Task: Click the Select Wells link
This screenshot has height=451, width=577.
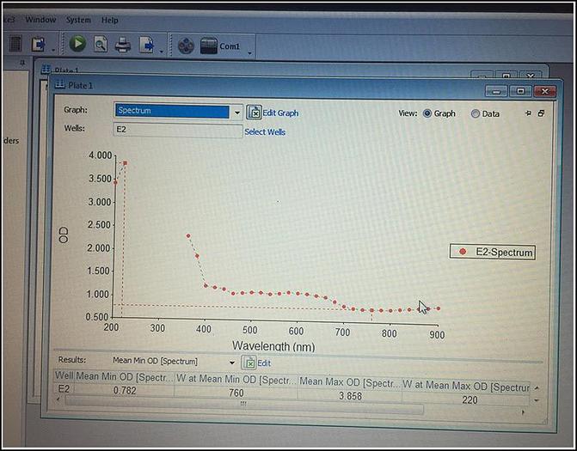Action: [265, 132]
